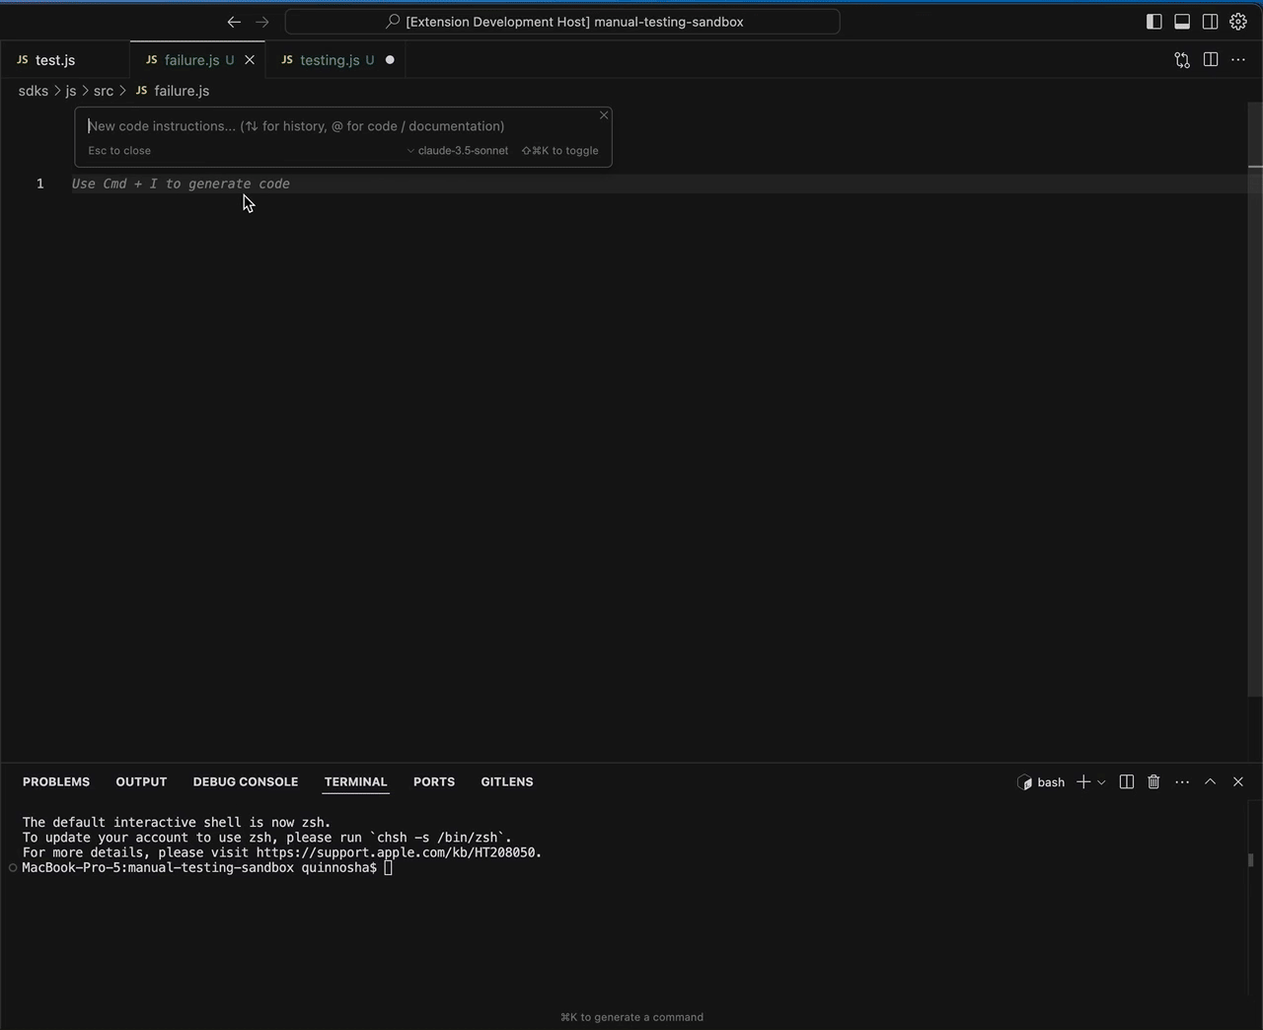Focus the new code instructions input field
The height and width of the screenshot is (1030, 1263).
click(296, 125)
